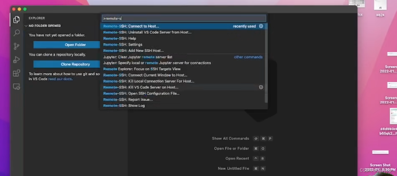Select Remote-SSH: Connect to Host...
Viewport: 397px width, 176px height.
point(182,26)
